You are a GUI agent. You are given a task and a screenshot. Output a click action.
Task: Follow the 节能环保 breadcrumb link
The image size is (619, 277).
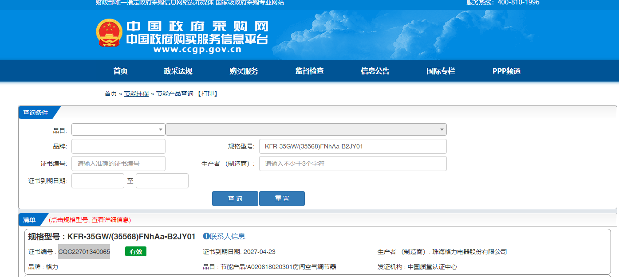(136, 94)
